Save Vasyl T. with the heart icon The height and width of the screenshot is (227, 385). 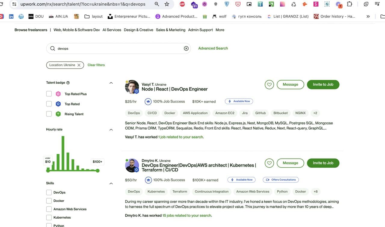[x=269, y=84]
